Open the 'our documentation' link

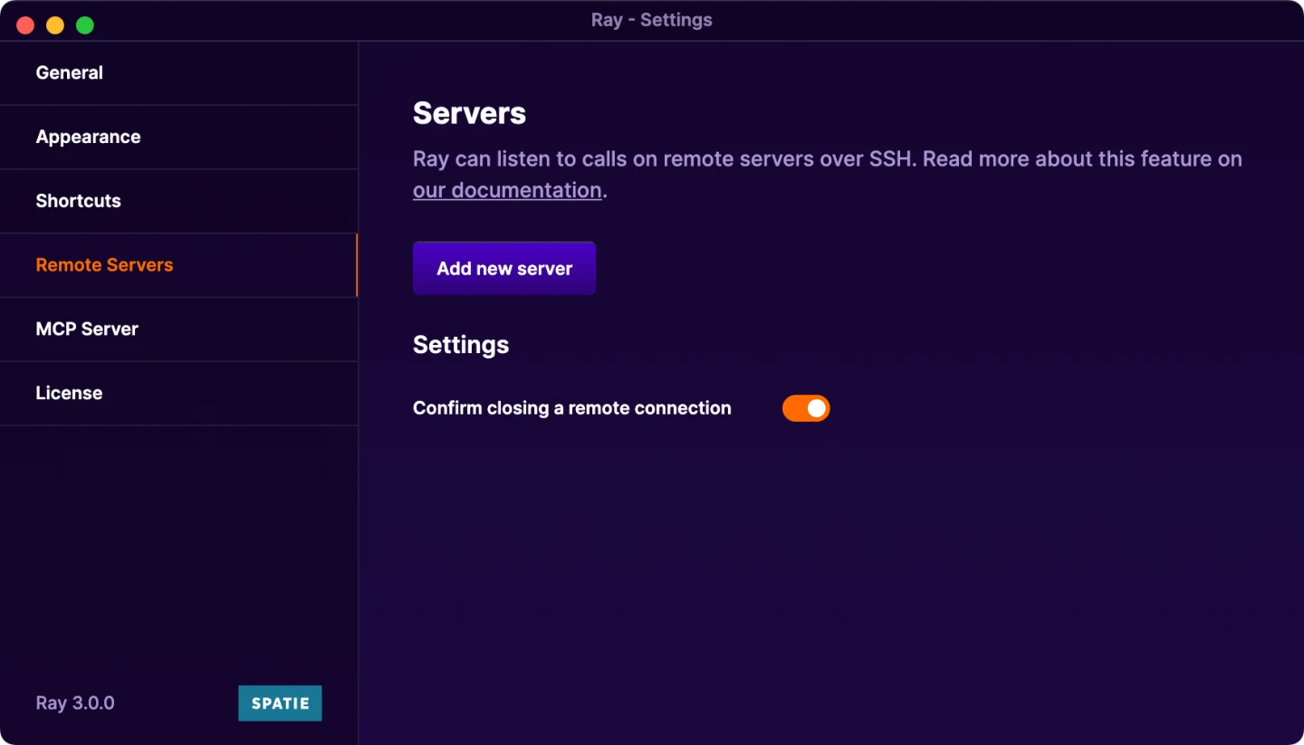tap(507, 190)
